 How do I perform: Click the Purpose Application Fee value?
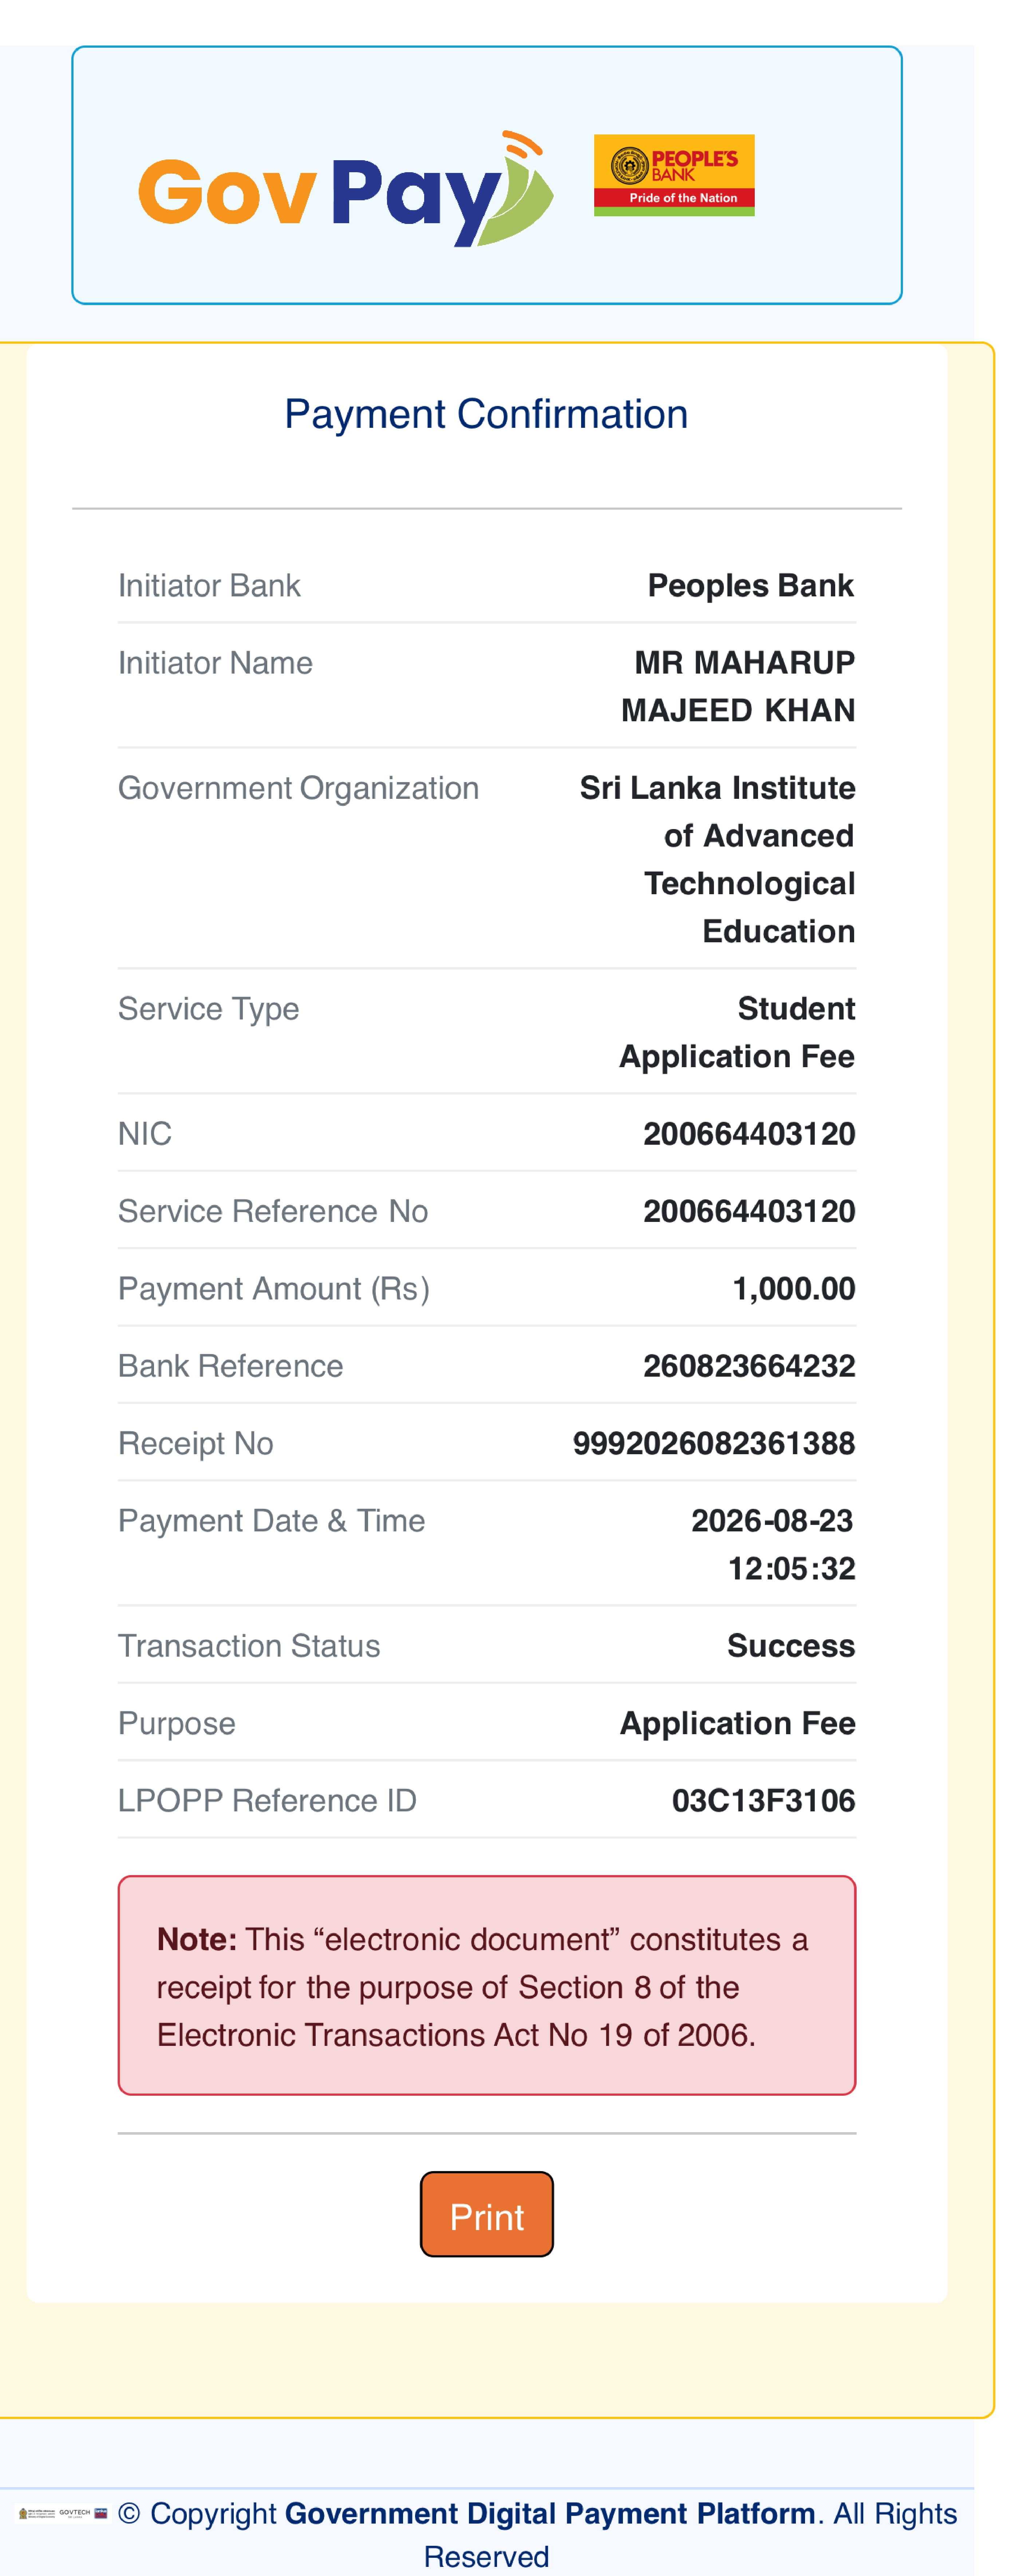click(x=738, y=1723)
